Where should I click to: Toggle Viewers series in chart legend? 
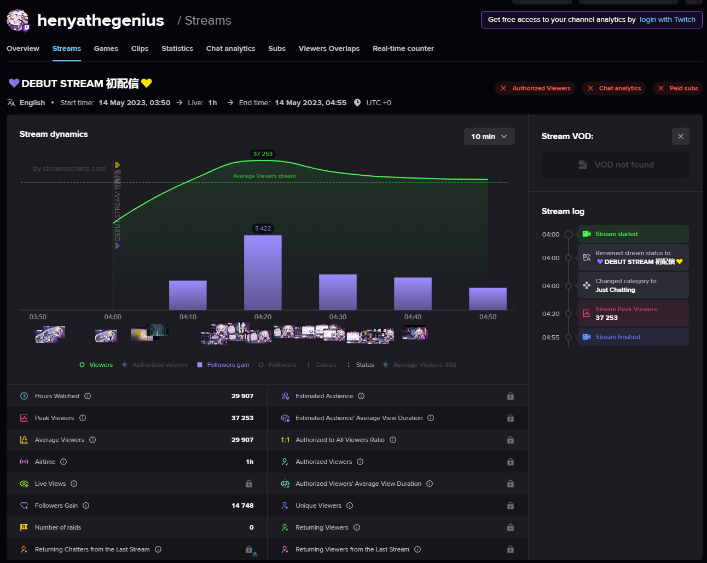(x=96, y=365)
